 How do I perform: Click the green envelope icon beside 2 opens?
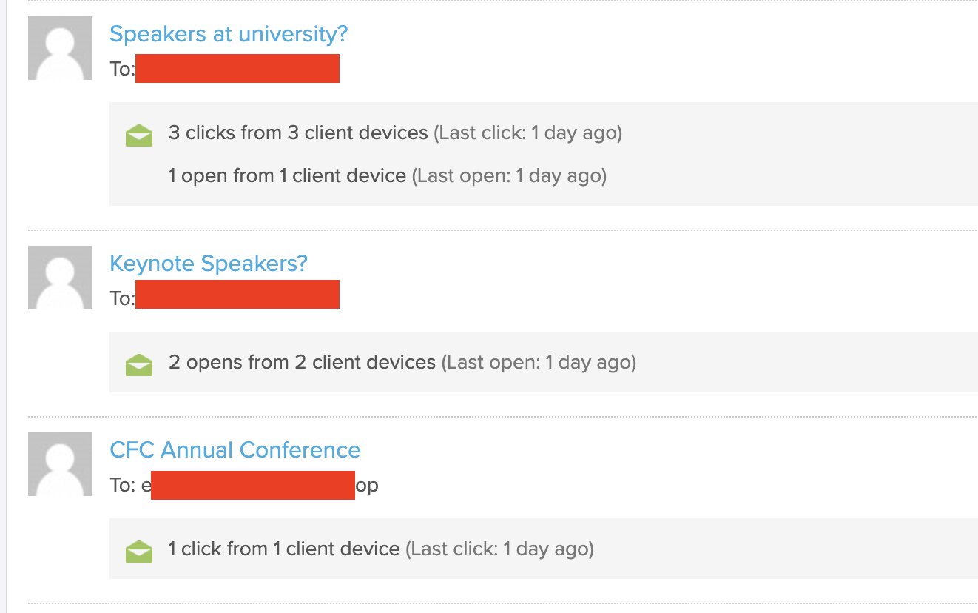coord(139,365)
